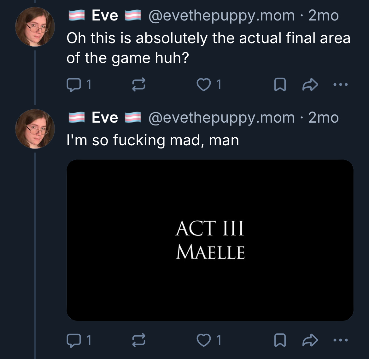
Task: Open more options on second post
Action: coord(341,340)
